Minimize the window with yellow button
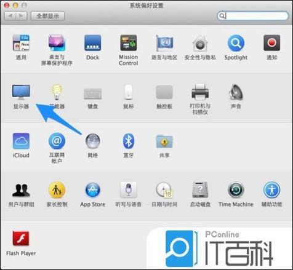 pos(15,6)
